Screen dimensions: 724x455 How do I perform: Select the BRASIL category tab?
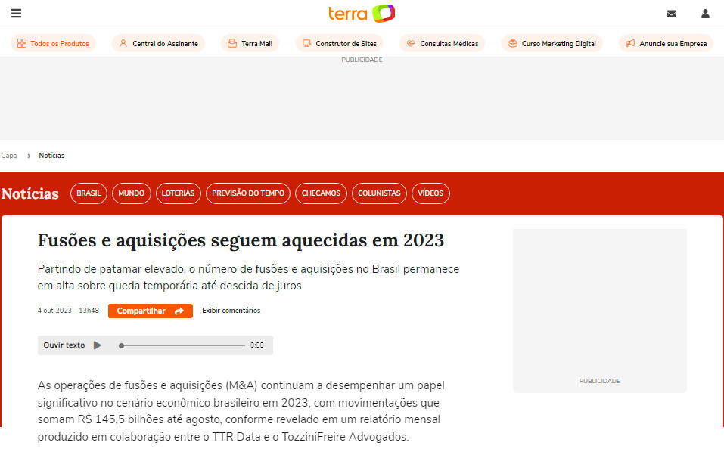[89, 193]
